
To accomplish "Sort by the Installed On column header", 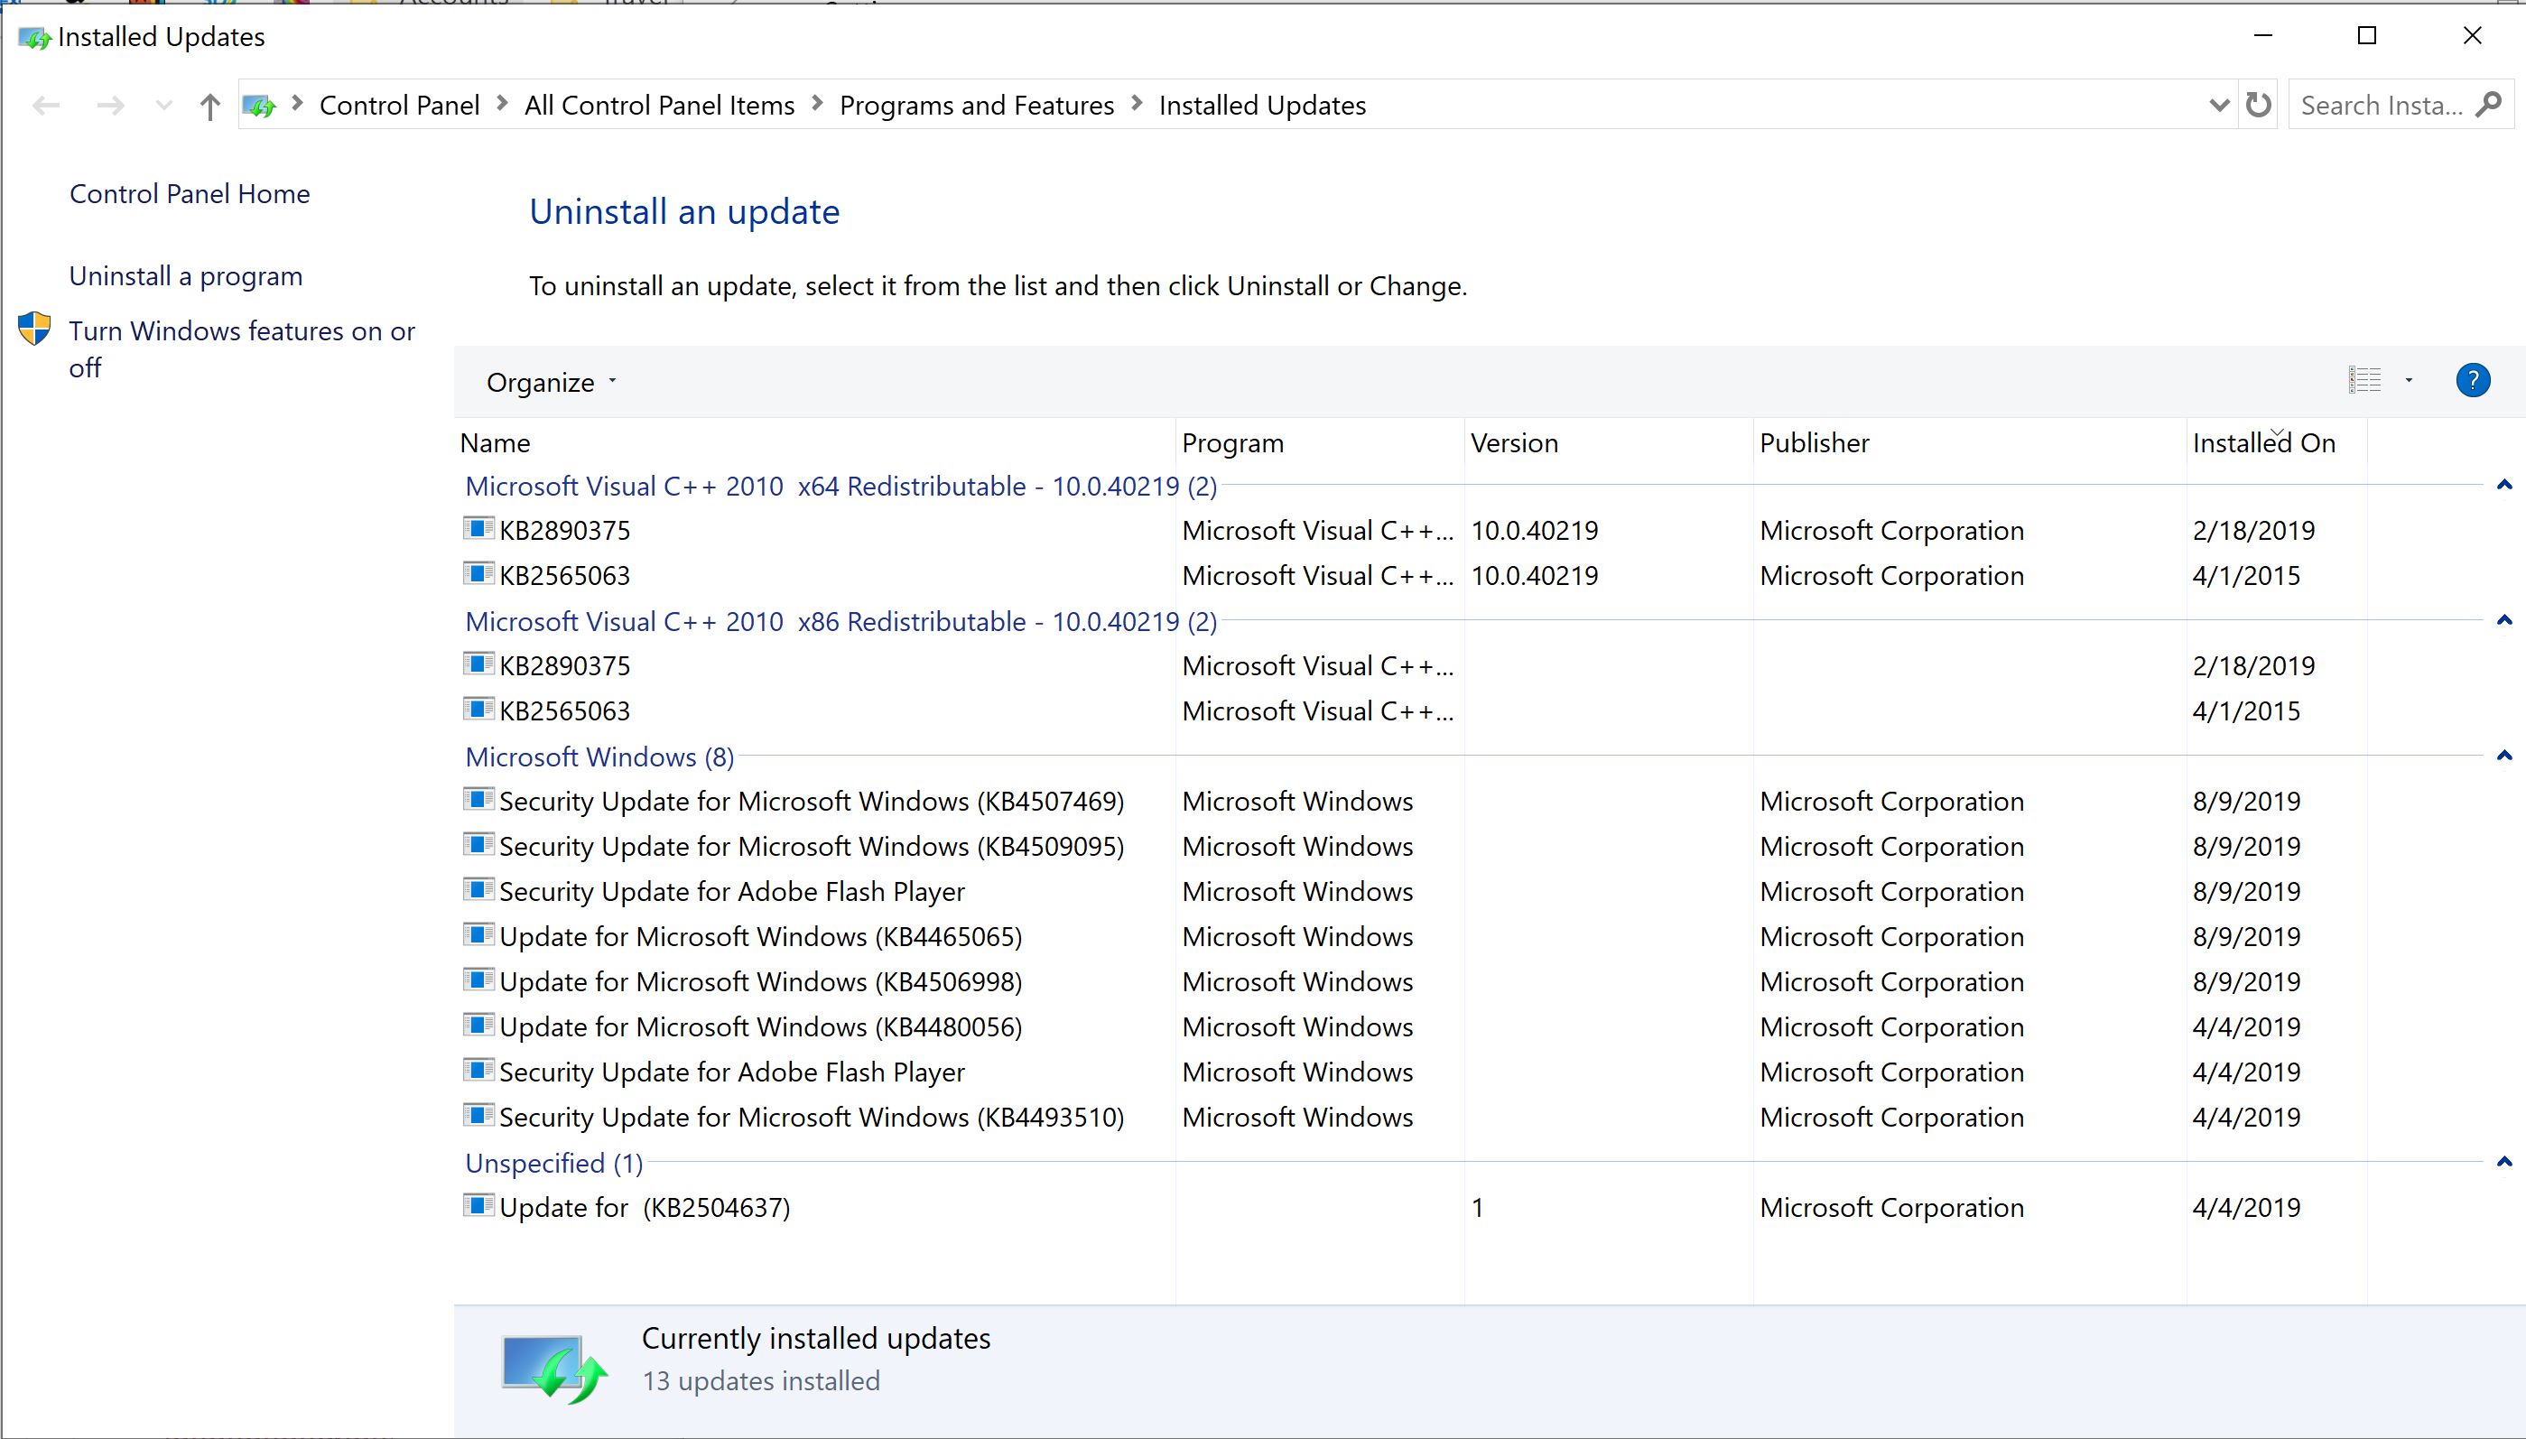I will 2263,442.
